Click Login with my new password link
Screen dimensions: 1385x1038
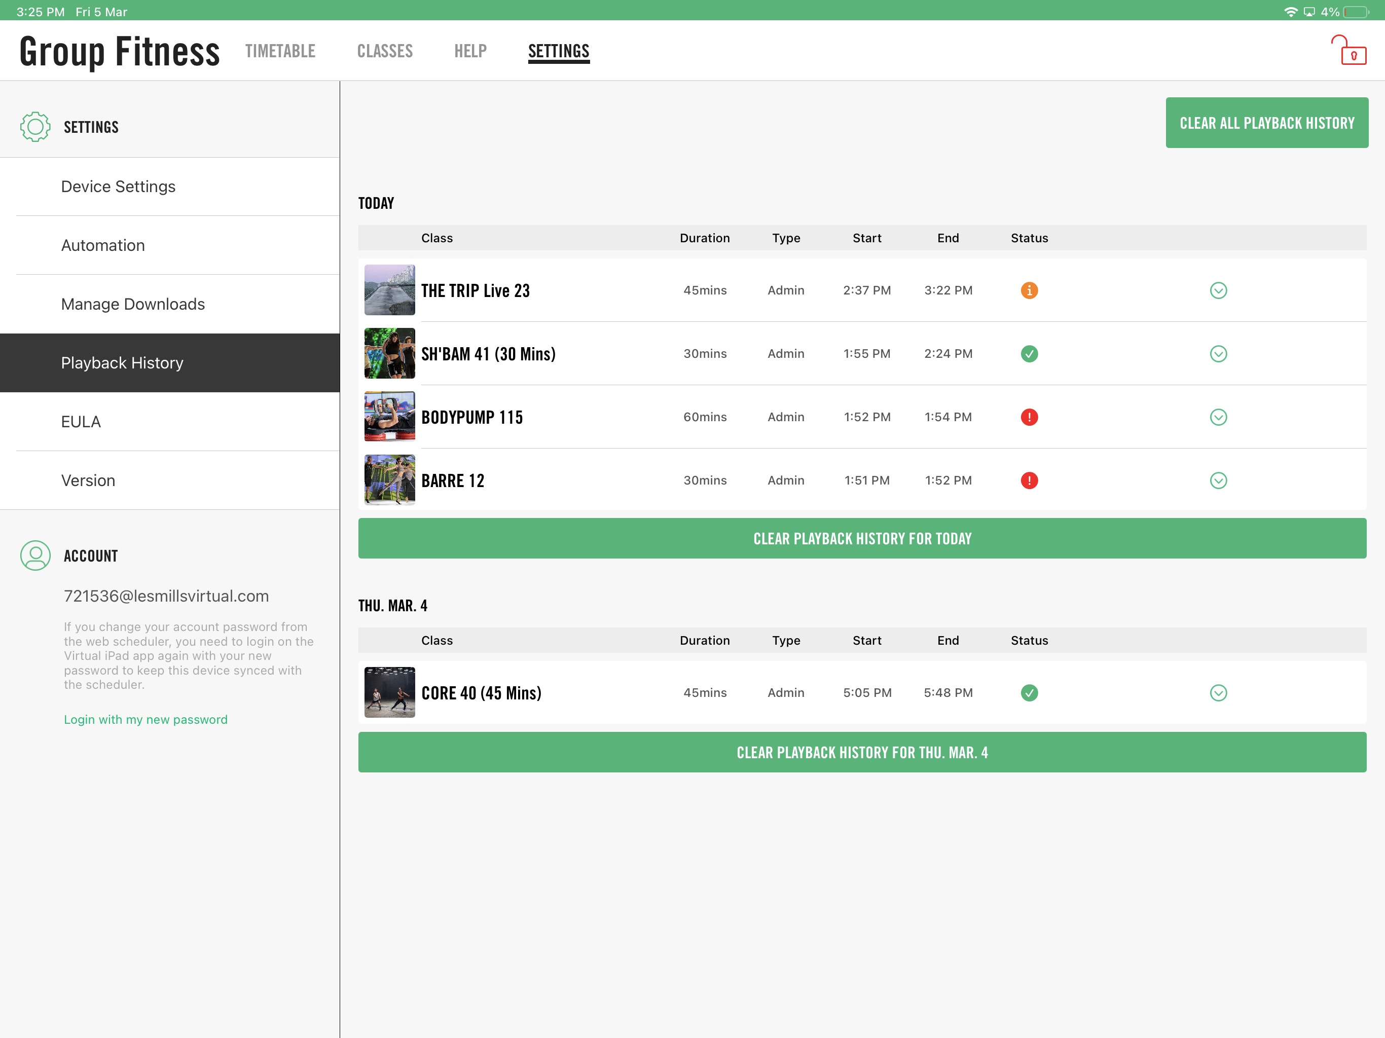[145, 719]
